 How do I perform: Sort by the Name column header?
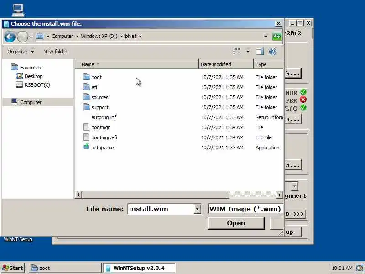[x=137, y=64]
